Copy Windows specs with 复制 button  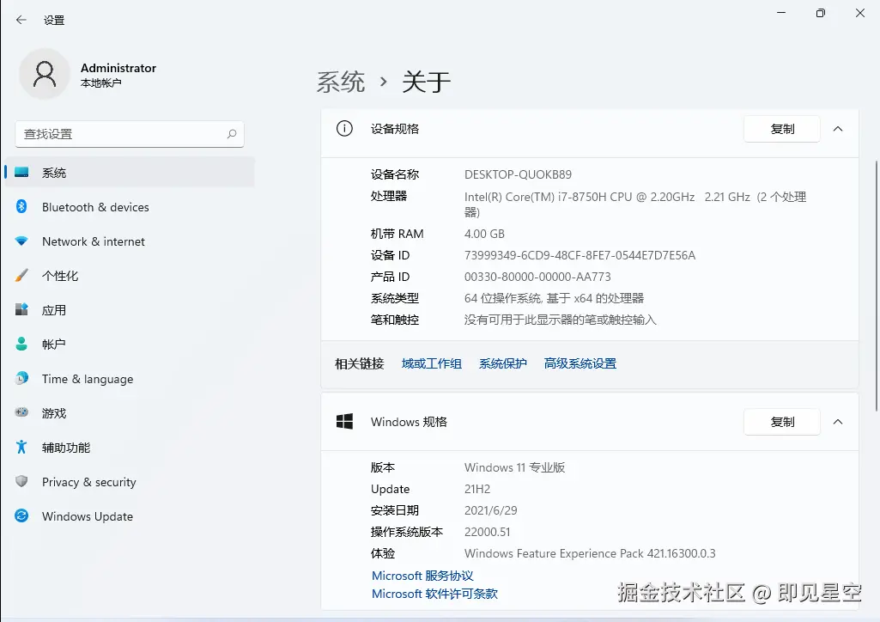(782, 422)
